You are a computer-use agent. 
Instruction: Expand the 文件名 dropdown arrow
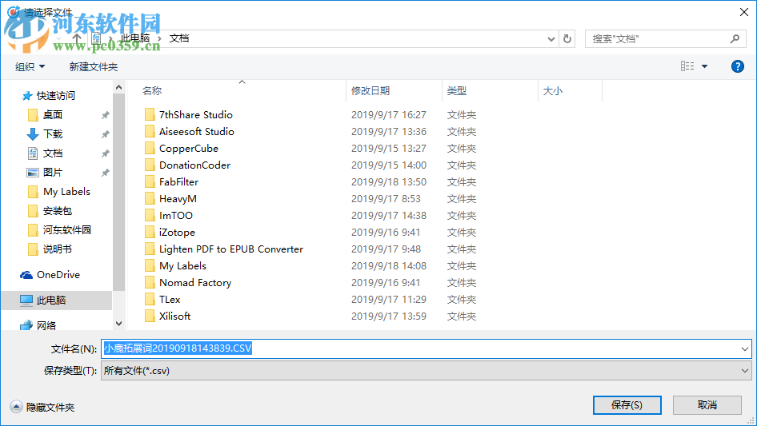tap(744, 348)
